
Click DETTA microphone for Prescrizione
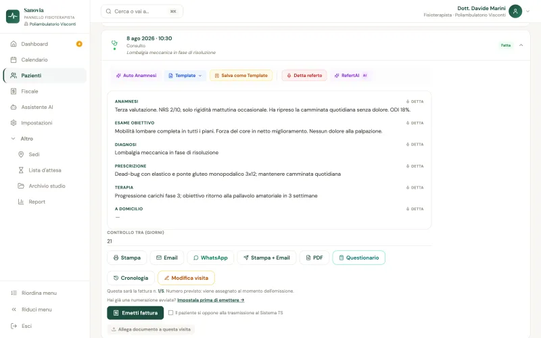point(415,166)
